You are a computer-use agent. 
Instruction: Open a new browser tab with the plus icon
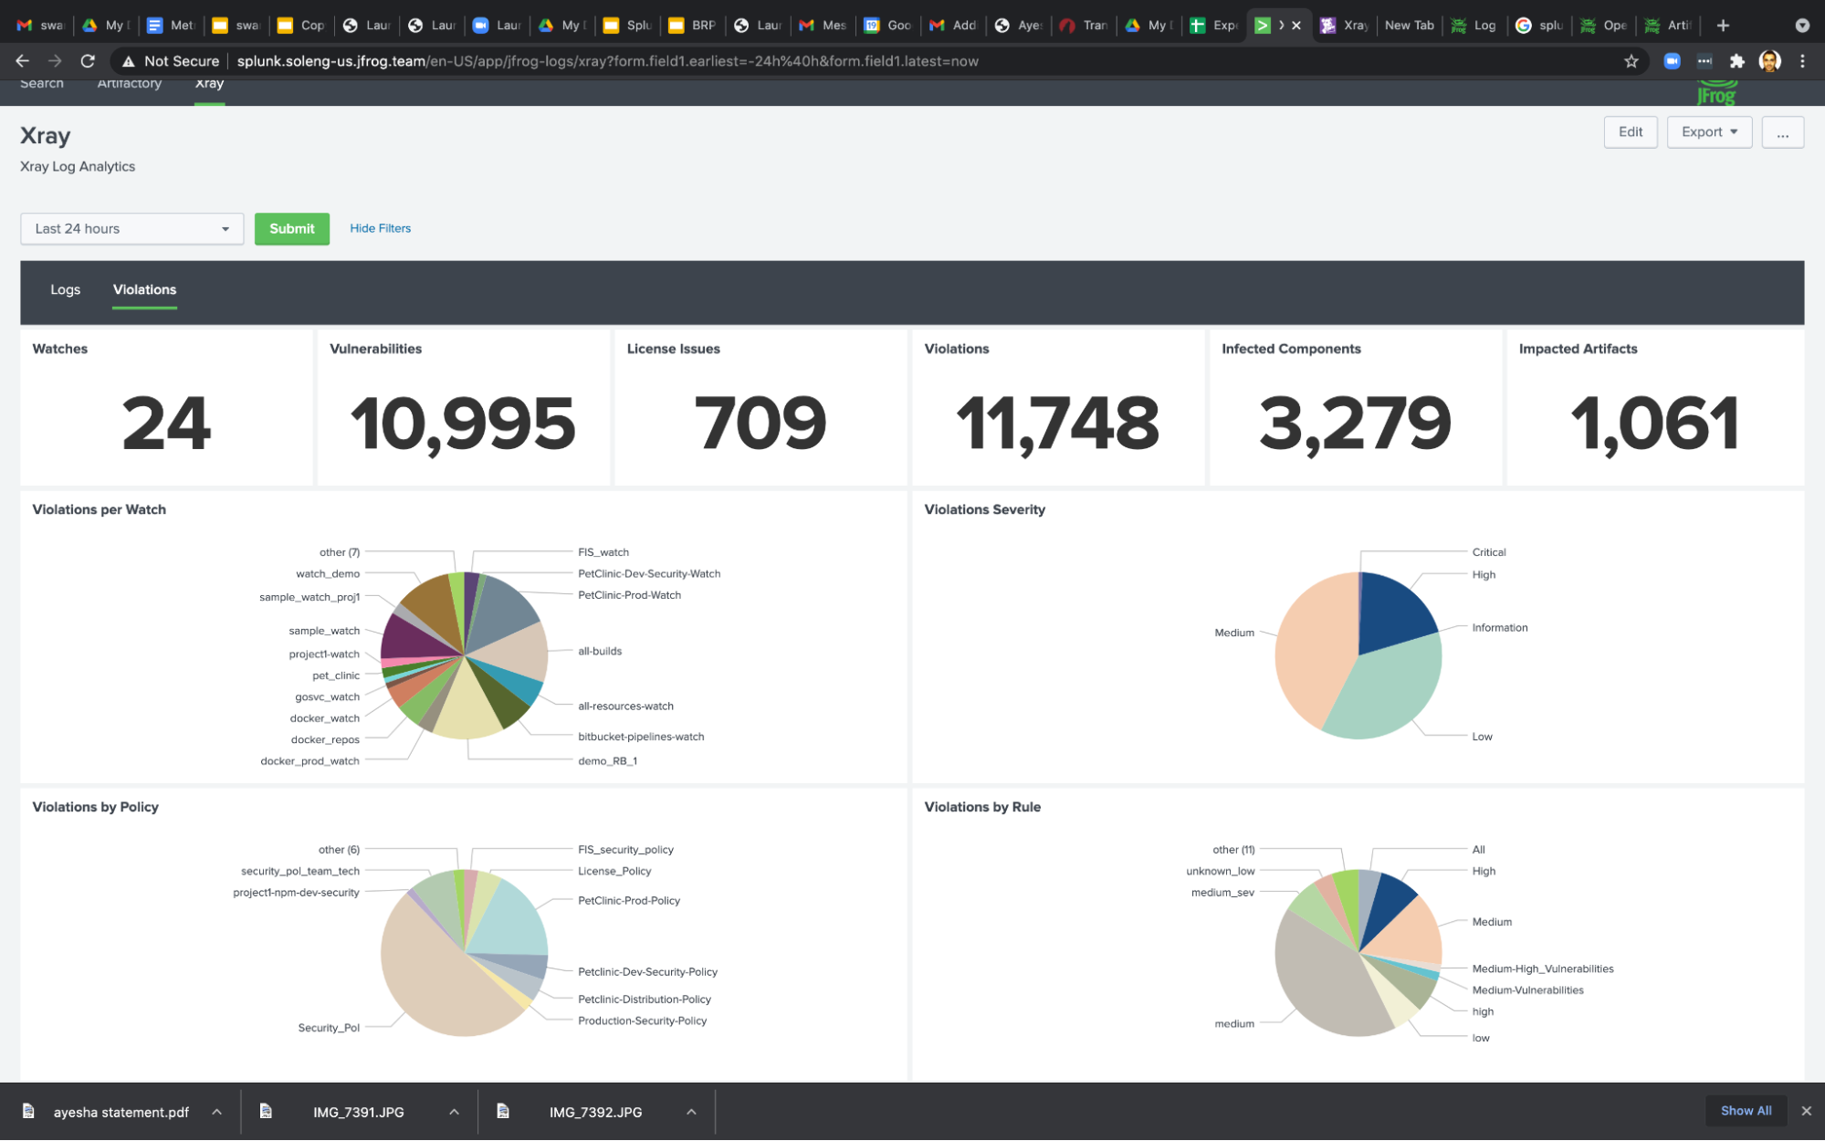point(1723,25)
